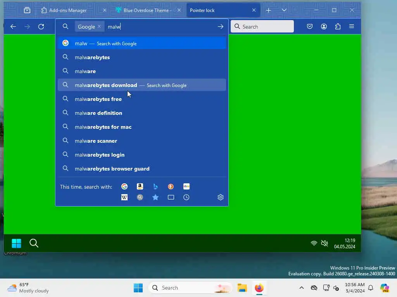This screenshot has height=297, width=397.
Task: Remove the Google search engine chip
Action: pyautogui.click(x=99, y=27)
